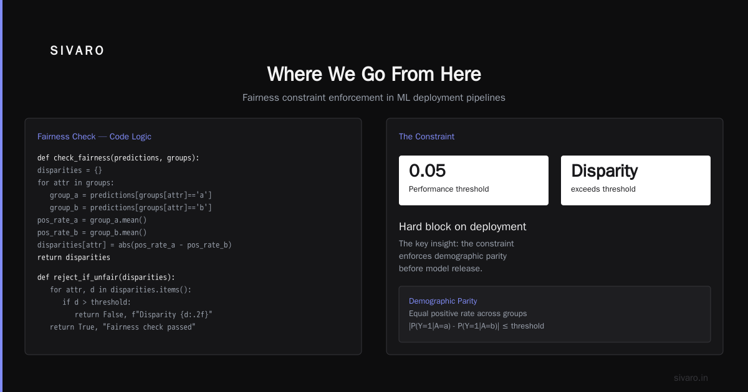Click the 'Demographic Parity' callout title
Image resolution: width=748 pixels, height=392 pixels.
pyautogui.click(x=443, y=301)
